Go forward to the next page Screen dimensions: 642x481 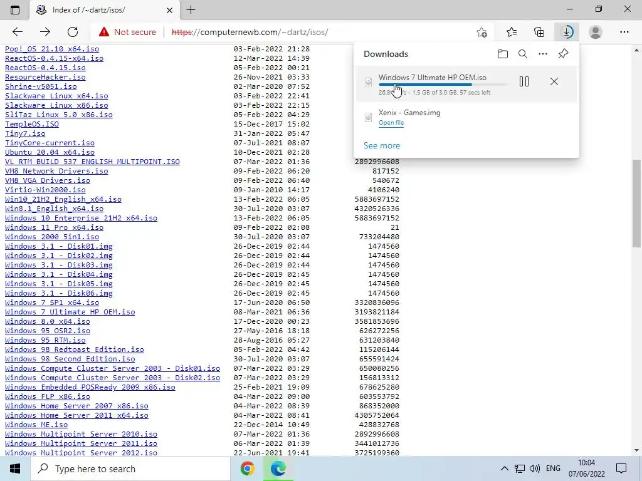point(45,32)
